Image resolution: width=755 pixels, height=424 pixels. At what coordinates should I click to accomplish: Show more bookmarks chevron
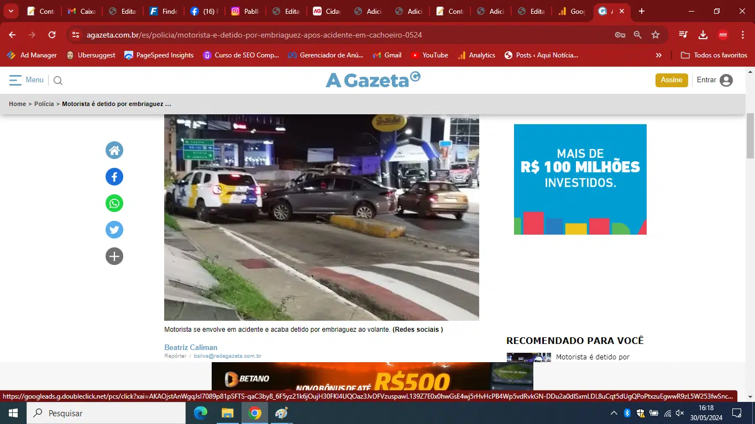tap(658, 55)
